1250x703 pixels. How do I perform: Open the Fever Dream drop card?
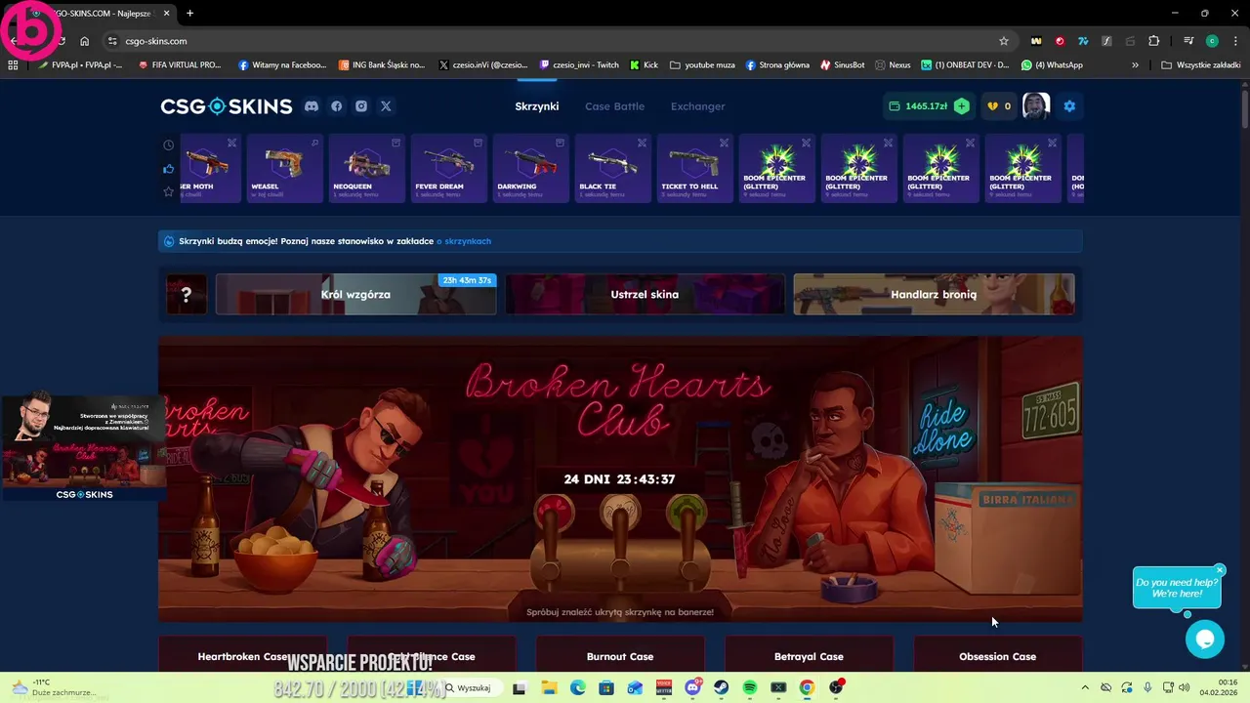pos(448,169)
